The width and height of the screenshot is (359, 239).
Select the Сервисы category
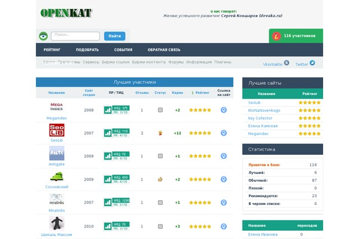[x=91, y=62]
